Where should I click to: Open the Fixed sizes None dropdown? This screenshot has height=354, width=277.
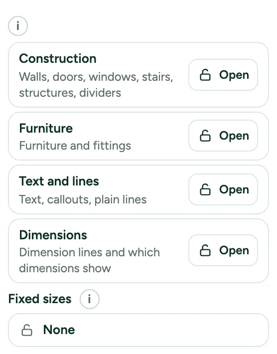138,330
